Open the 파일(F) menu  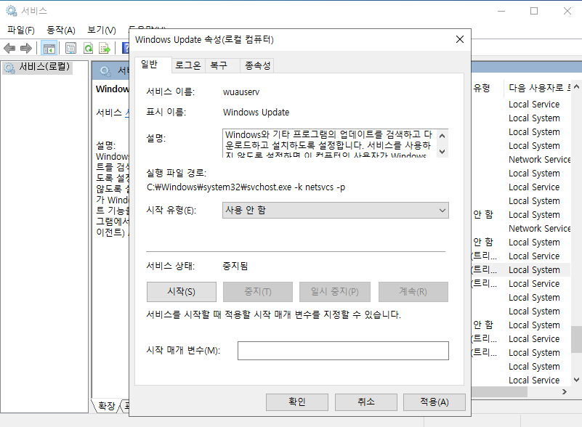point(21,30)
